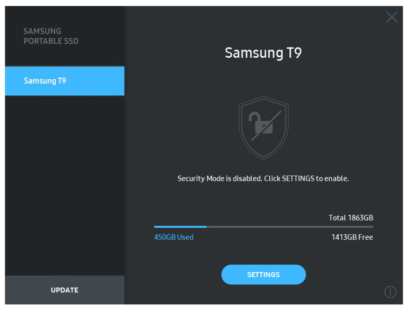Image resolution: width=407 pixels, height=309 pixels.
Task: Click the word PORTABLE in the logo
Action: pyautogui.click(x=37, y=41)
